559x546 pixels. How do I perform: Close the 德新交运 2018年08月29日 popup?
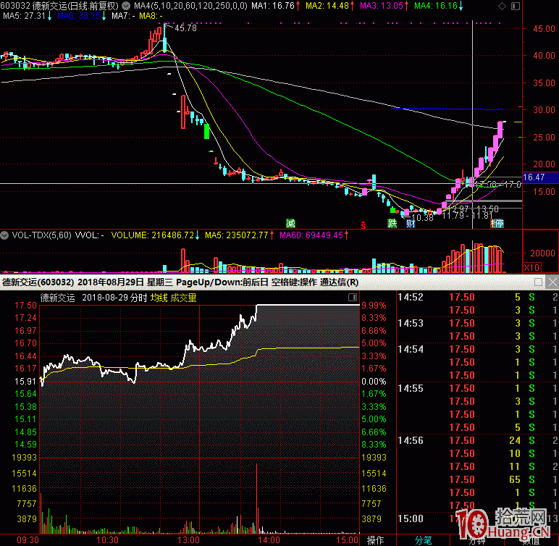(552, 282)
